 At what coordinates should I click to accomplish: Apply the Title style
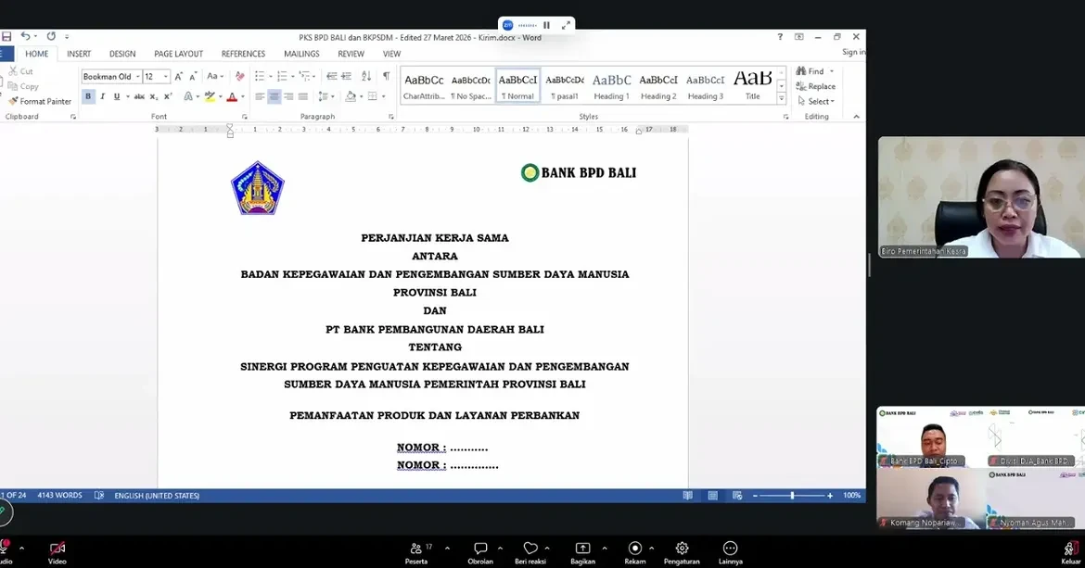(753, 85)
